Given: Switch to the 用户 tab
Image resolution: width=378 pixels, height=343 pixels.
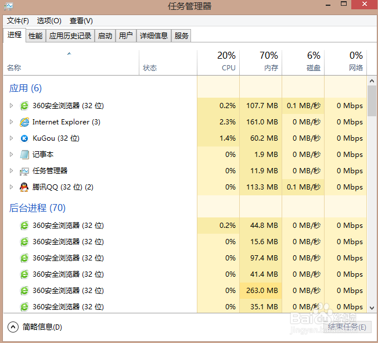Looking at the screenshot, I should coord(125,35).
